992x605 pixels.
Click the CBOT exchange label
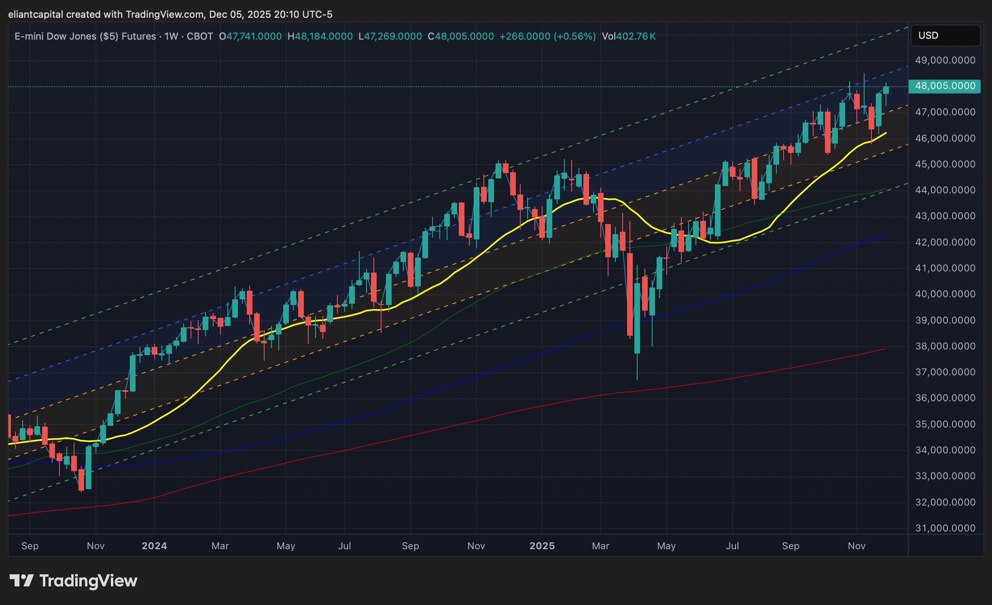(200, 36)
